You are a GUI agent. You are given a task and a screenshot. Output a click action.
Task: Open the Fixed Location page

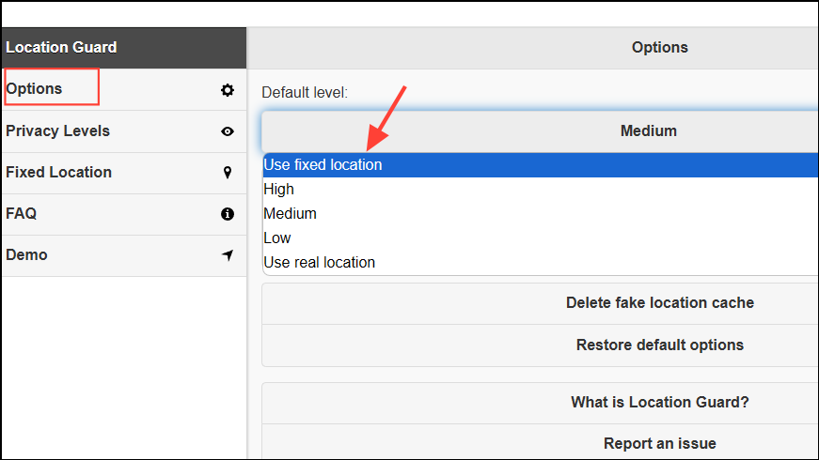coord(59,173)
